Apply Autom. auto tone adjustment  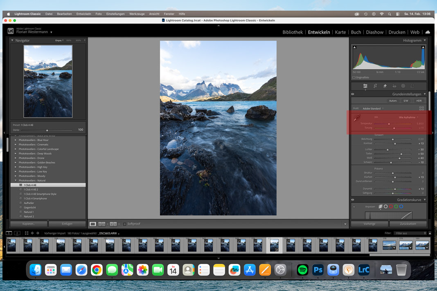pos(393,101)
